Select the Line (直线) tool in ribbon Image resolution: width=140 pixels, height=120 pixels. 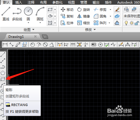tap(6, 14)
